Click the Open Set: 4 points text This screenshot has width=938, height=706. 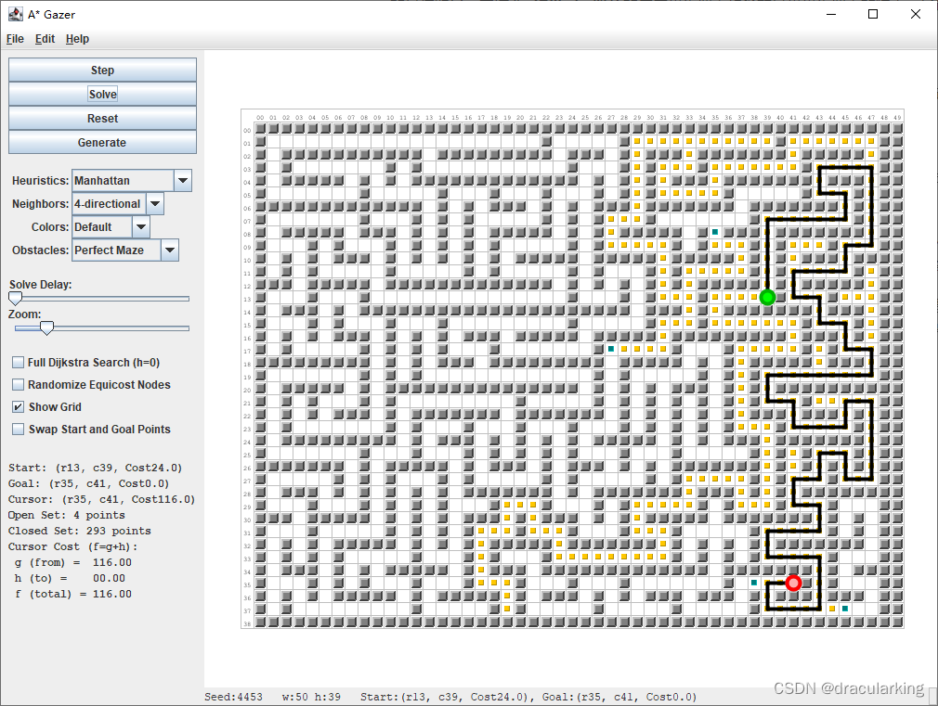[66, 515]
